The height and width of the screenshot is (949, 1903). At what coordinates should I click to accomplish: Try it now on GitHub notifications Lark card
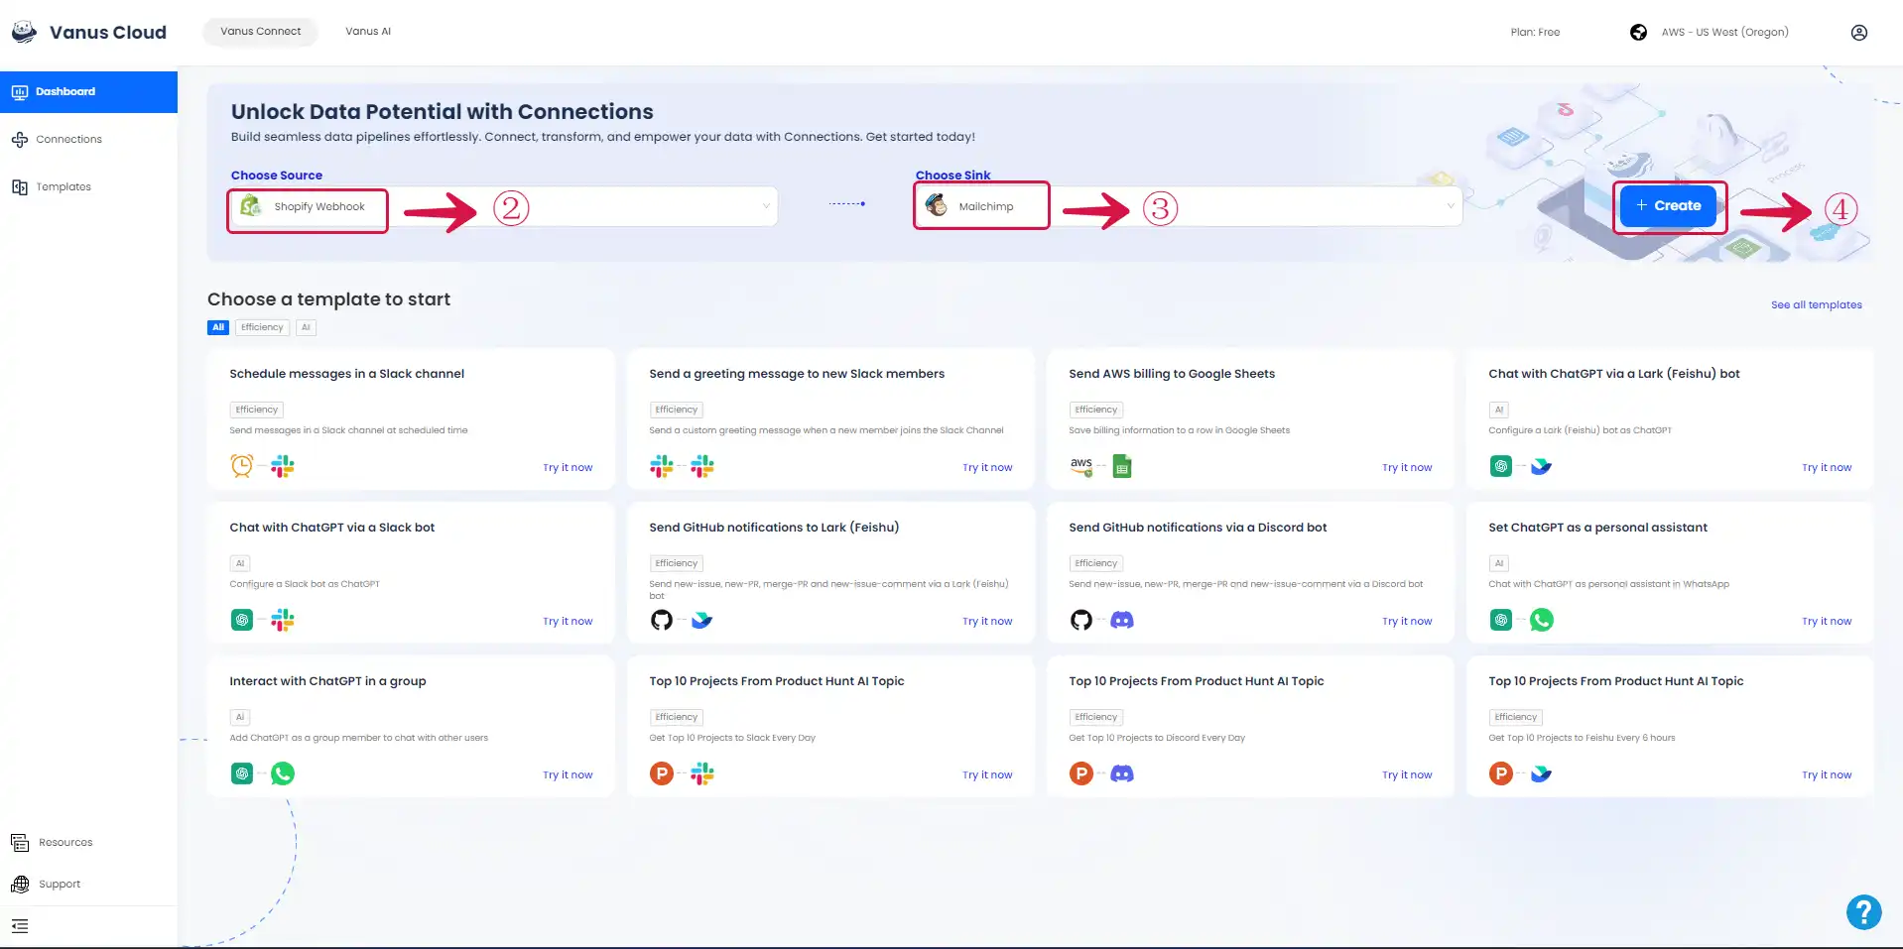click(x=987, y=621)
